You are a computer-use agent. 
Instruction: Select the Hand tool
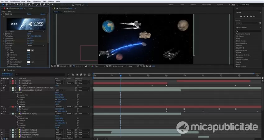(7, 5)
